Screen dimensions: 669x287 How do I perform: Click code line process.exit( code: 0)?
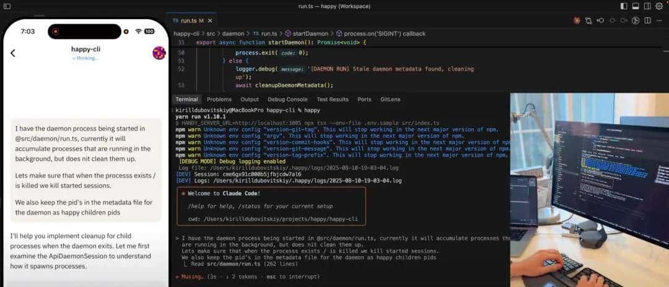[271, 53]
